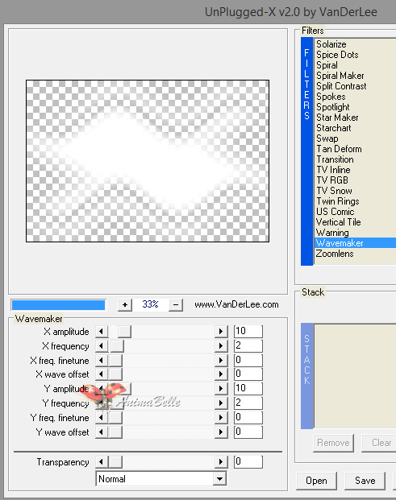The image size is (396, 500).
Task: Click the Y frequency value field
Action: pyautogui.click(x=248, y=403)
